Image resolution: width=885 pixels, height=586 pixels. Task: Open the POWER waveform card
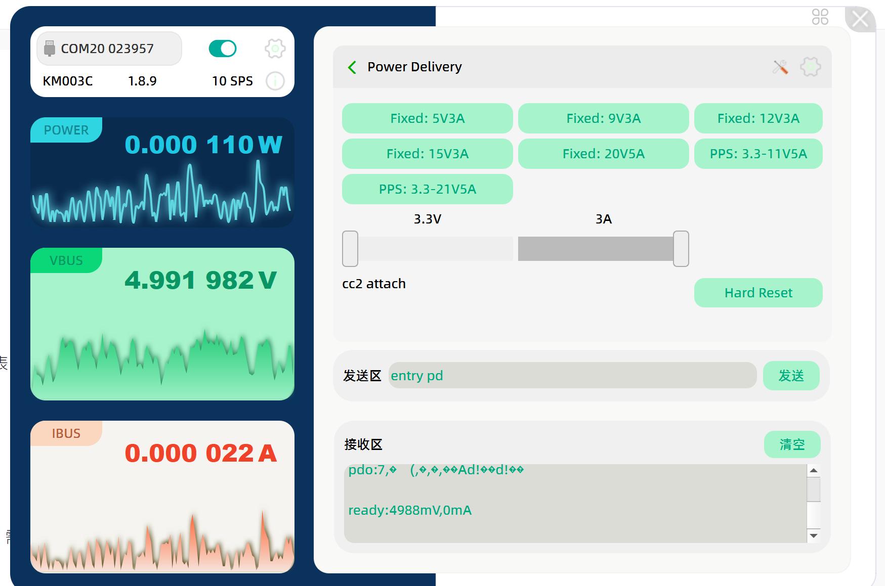pyautogui.click(x=162, y=172)
